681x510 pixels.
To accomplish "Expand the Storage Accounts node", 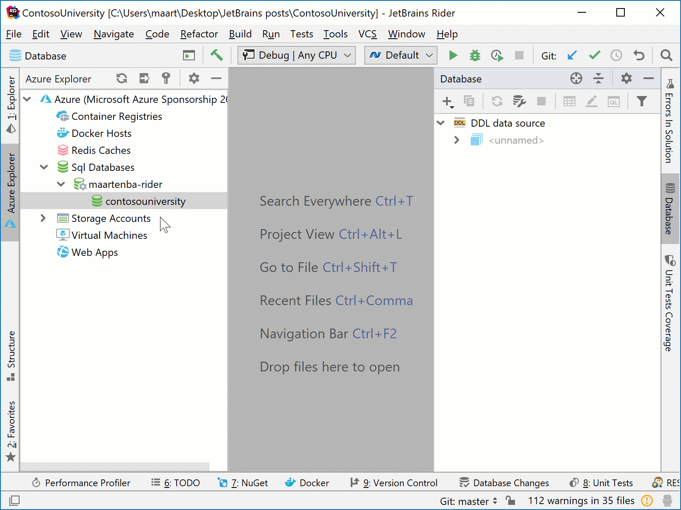I will click(x=43, y=218).
